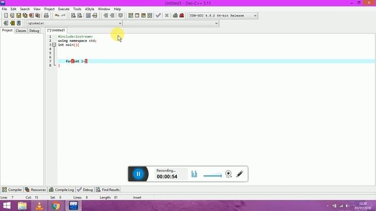Save the current file via toolbar icon
The width and height of the screenshot is (376, 211).
[x=18, y=16]
